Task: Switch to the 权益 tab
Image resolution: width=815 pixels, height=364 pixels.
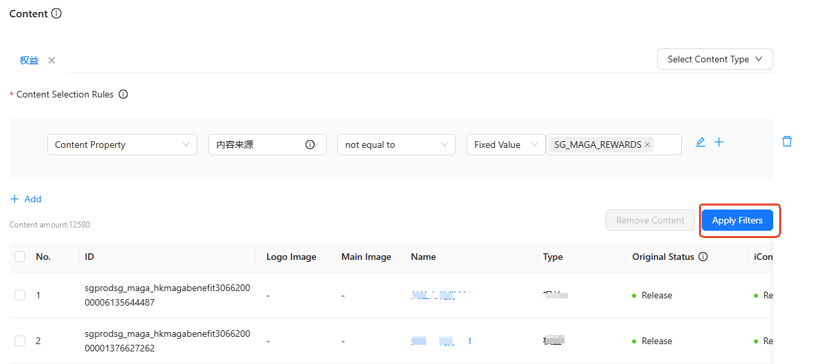Action: [x=29, y=60]
